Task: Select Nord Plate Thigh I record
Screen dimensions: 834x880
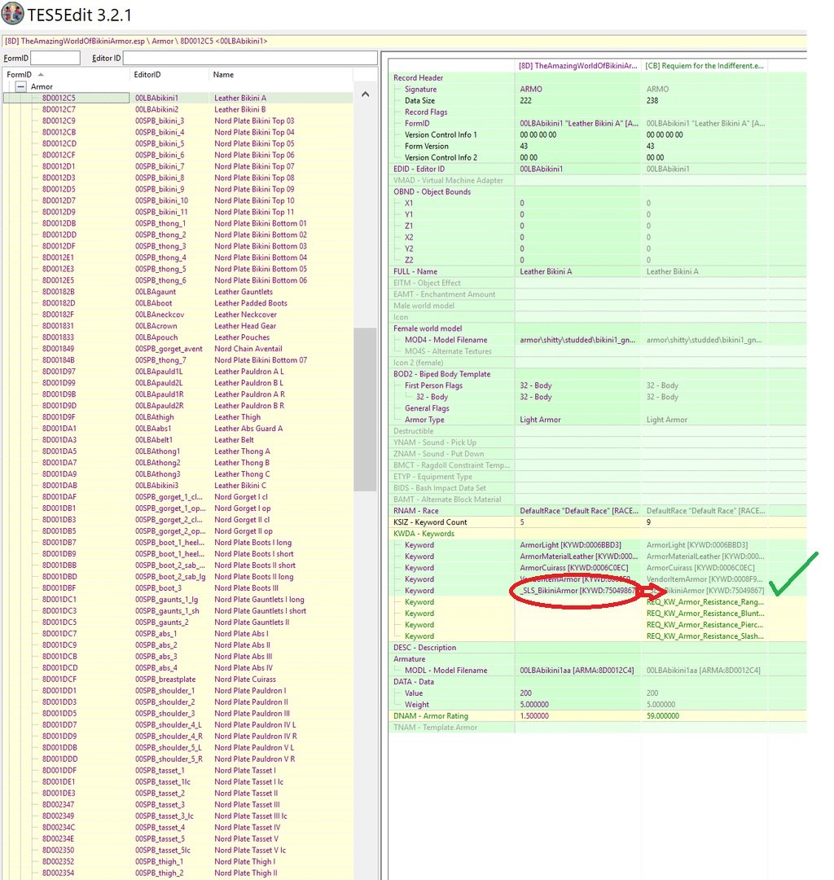Action: coord(178,861)
